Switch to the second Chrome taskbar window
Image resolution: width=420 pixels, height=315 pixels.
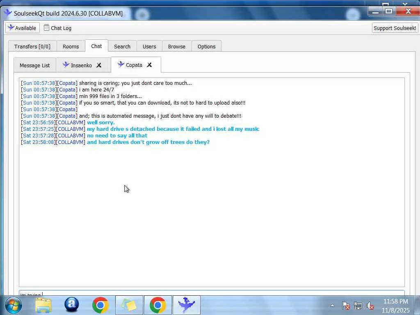coord(157,305)
